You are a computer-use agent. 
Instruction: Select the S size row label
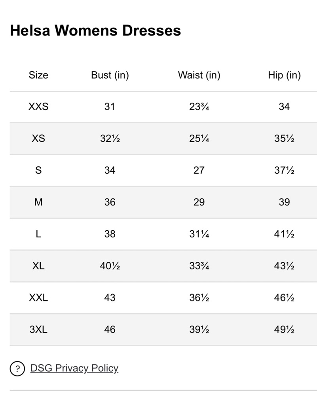(x=38, y=170)
